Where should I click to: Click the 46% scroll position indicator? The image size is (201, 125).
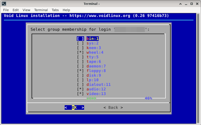148,98
